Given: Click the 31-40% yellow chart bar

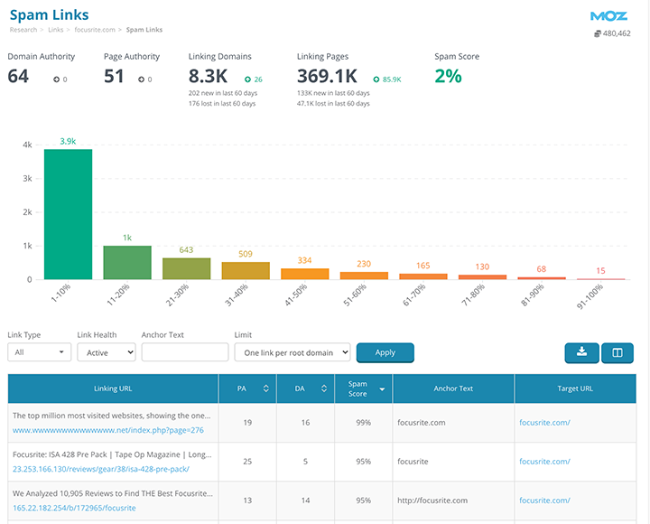Looking at the screenshot, I should pos(246,270).
